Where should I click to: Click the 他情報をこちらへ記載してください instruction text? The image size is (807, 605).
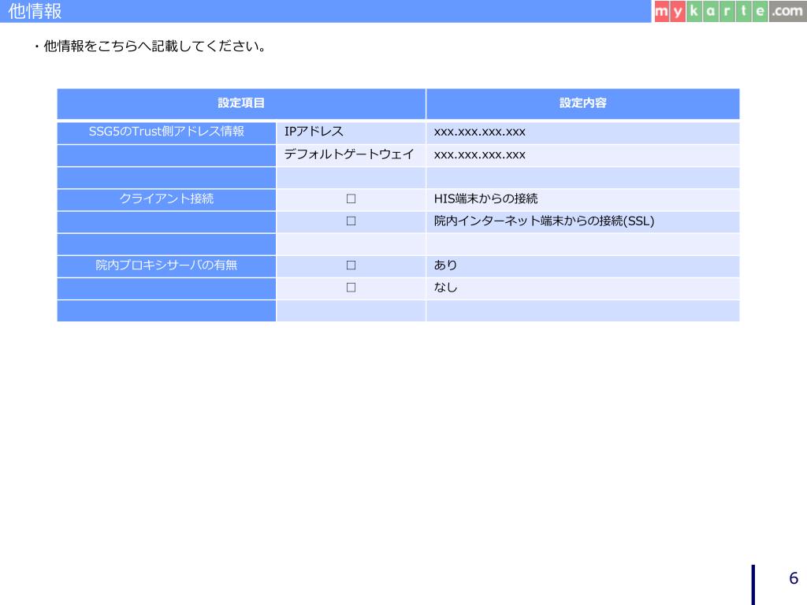coord(150,46)
